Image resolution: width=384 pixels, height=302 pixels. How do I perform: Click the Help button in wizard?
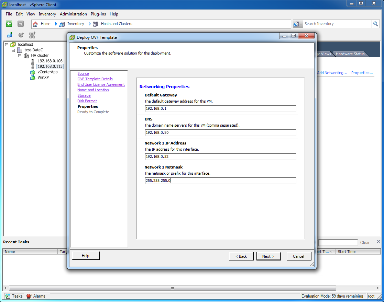[x=86, y=256]
